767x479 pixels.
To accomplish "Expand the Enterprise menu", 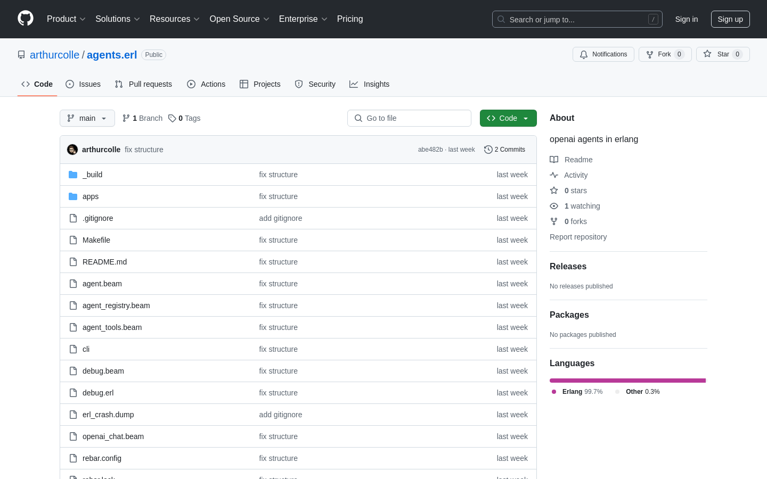I will point(303,19).
